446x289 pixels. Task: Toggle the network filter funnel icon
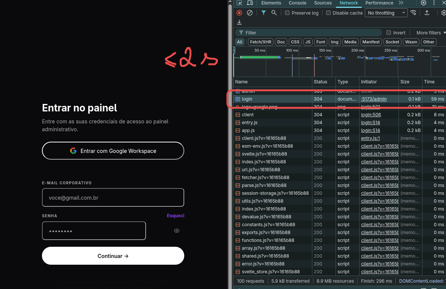pos(264,13)
